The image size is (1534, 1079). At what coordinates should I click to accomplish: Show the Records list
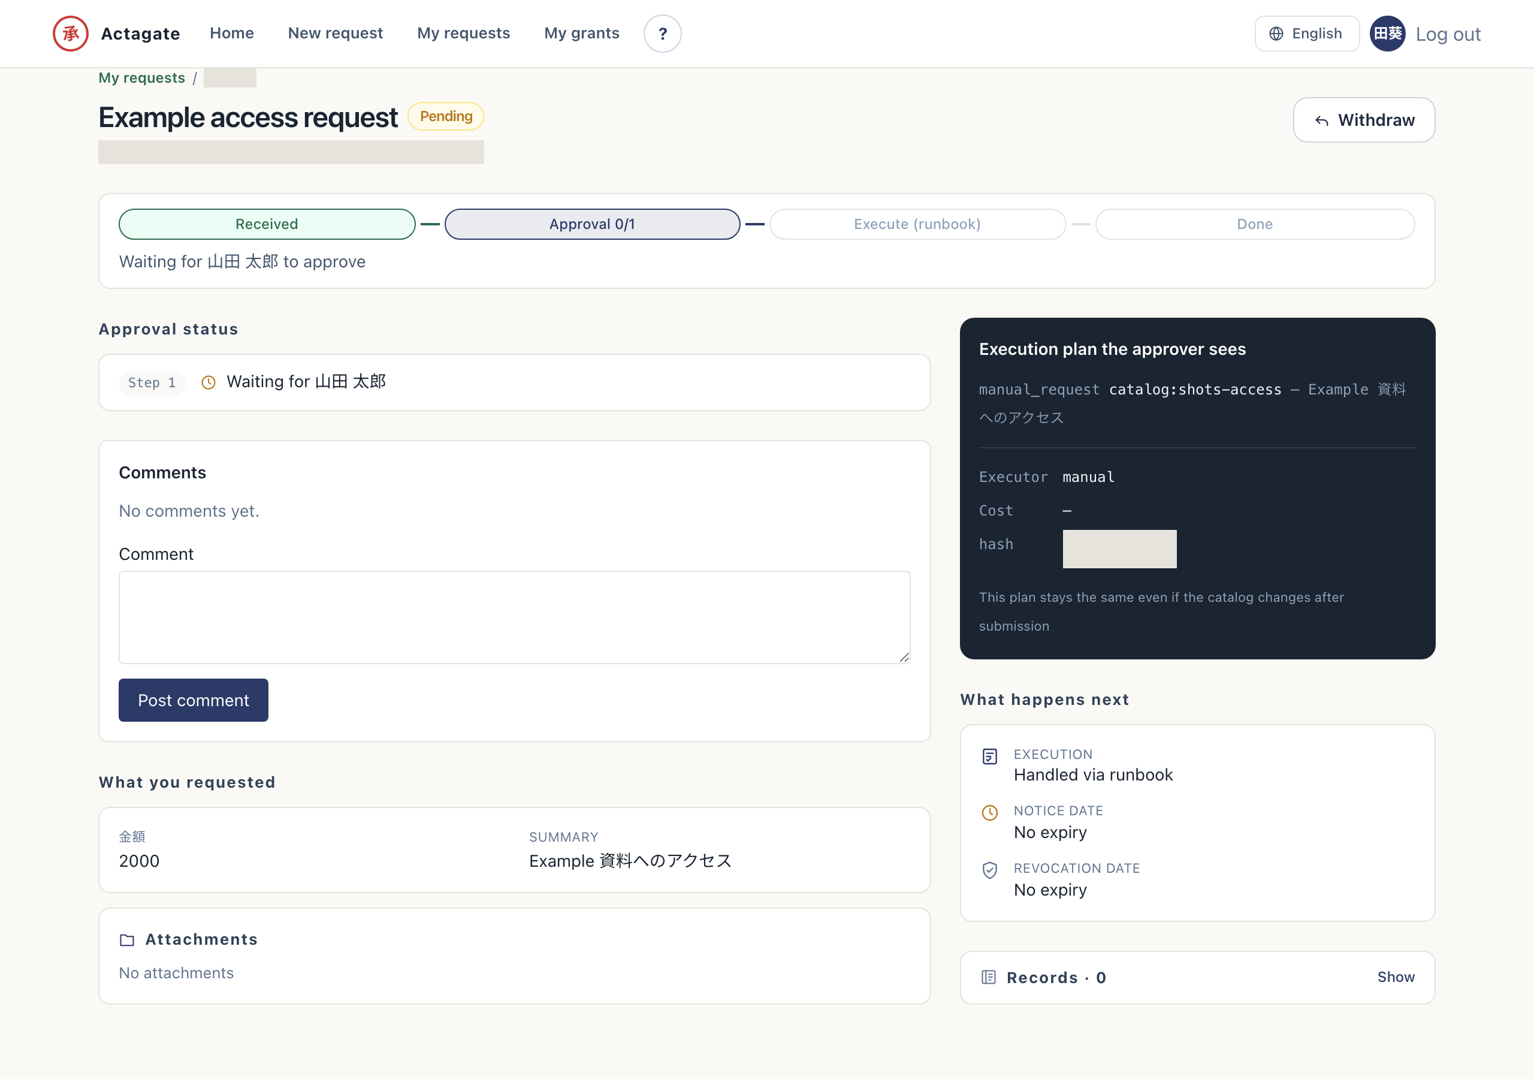click(1396, 976)
